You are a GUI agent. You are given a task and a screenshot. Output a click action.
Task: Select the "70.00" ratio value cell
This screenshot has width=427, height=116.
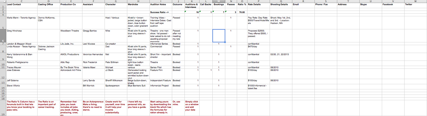tap(242, 12)
